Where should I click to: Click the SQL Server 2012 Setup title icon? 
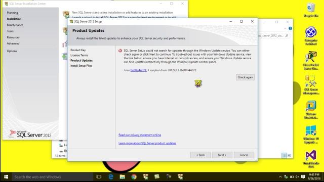pos(71,21)
